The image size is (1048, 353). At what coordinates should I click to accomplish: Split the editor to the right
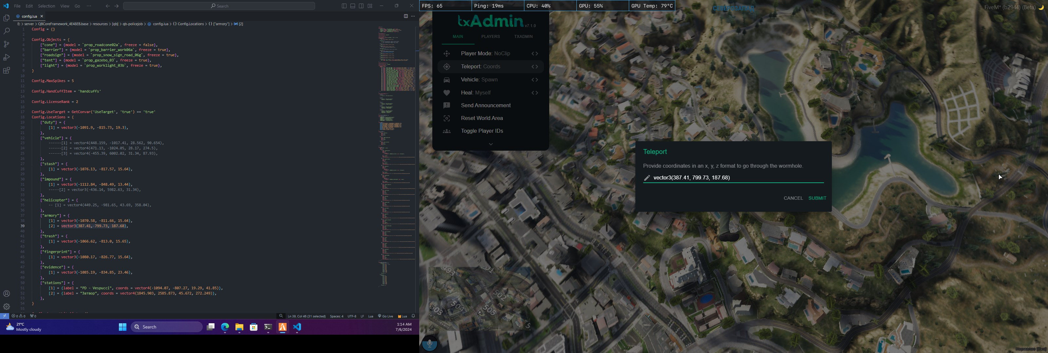coord(406,16)
